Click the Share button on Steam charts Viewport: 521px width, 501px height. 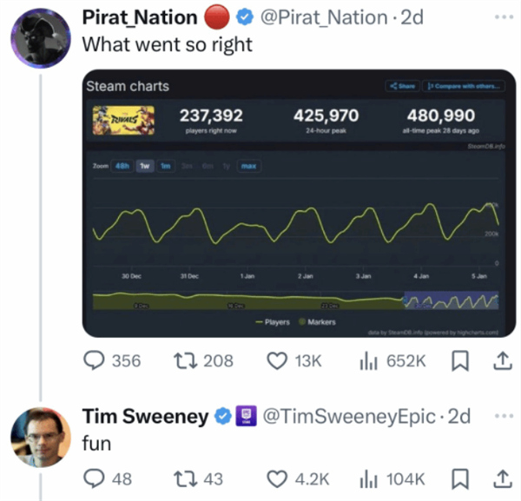coord(403,86)
